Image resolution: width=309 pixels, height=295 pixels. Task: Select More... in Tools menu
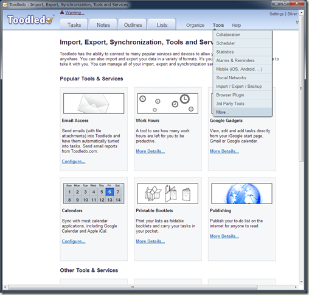(x=242, y=112)
